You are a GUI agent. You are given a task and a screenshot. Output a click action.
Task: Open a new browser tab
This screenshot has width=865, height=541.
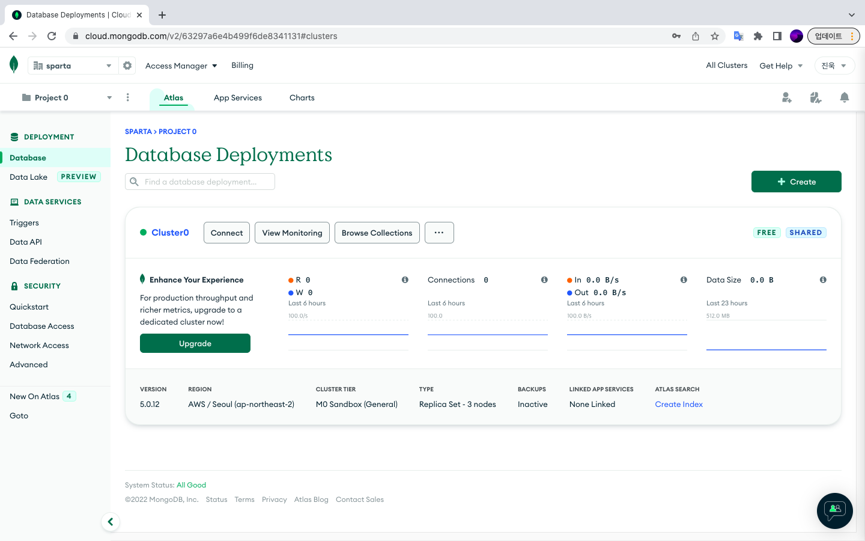pos(162,14)
